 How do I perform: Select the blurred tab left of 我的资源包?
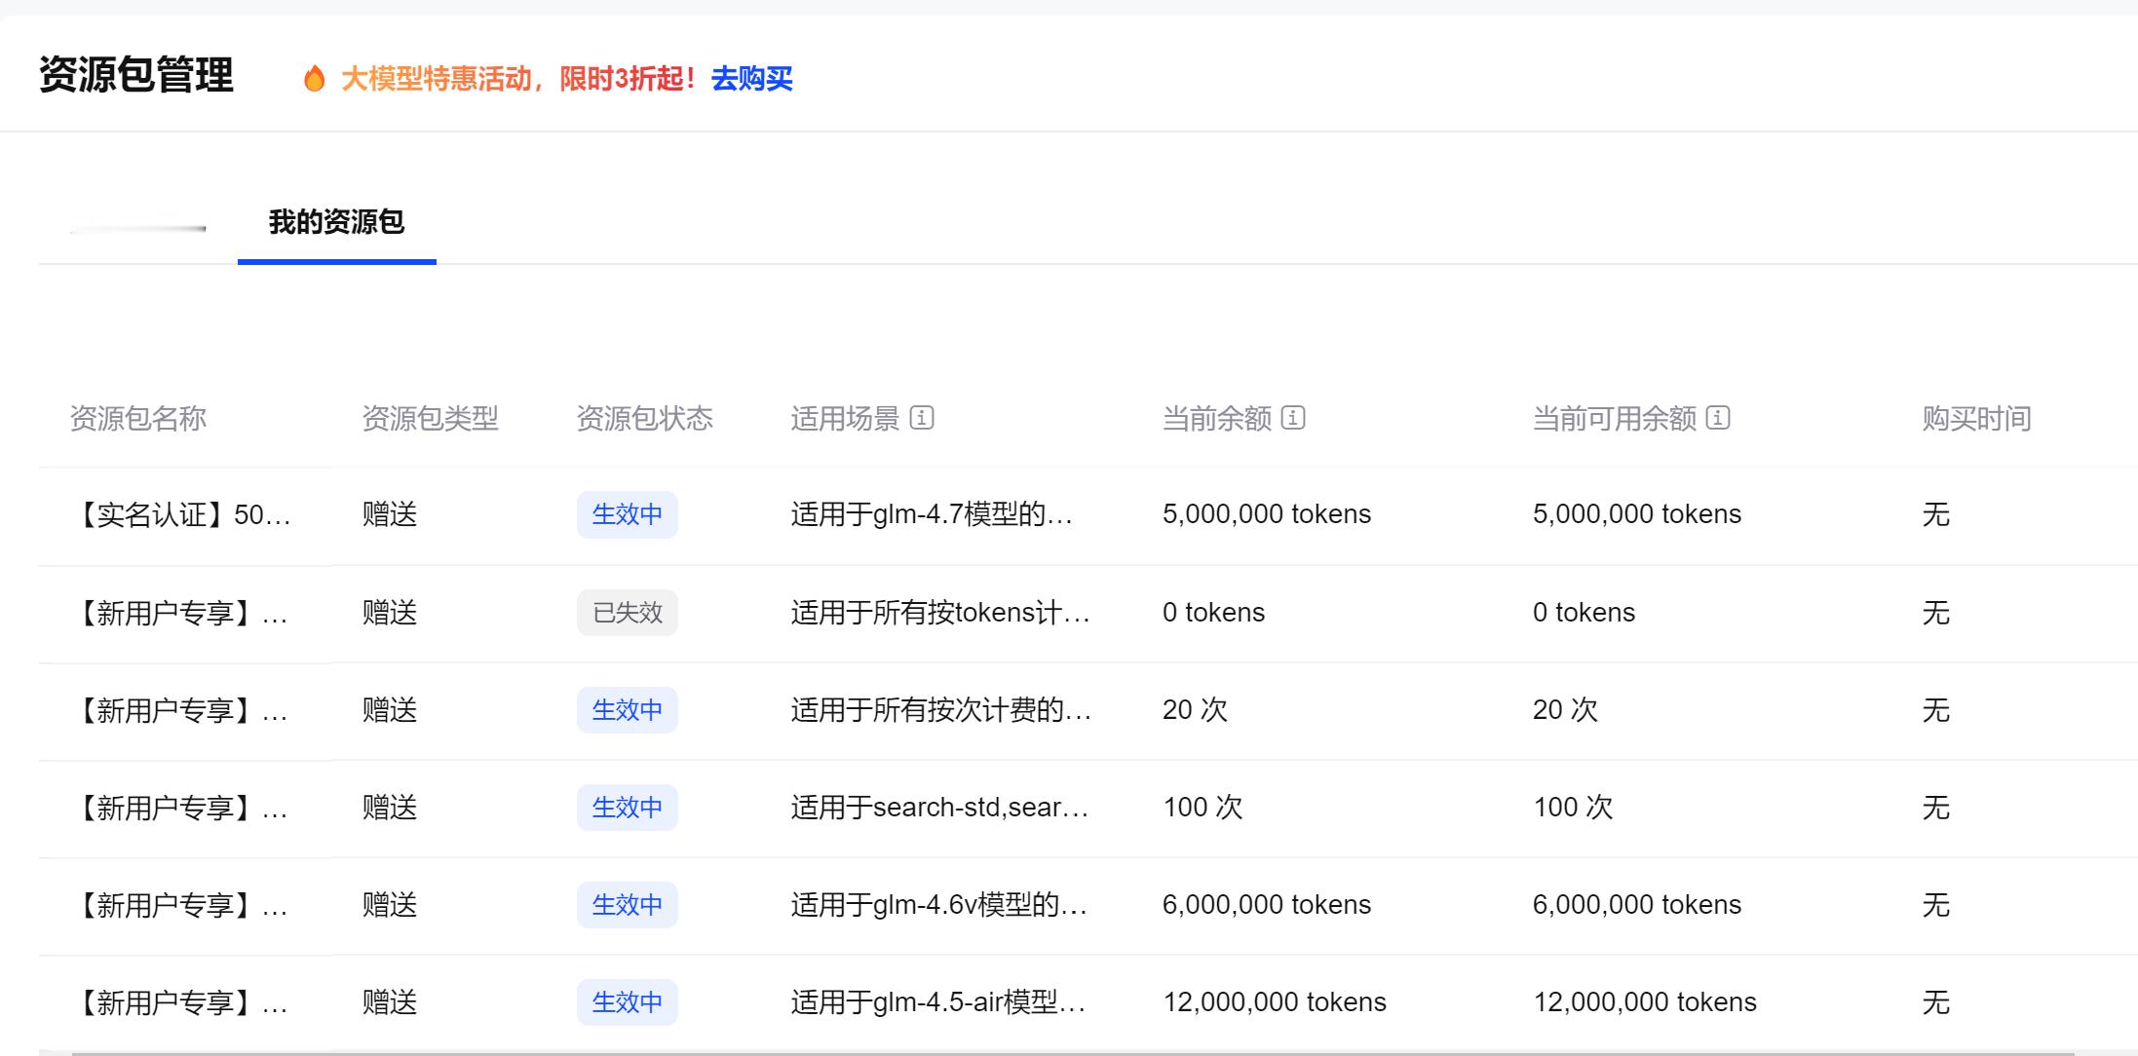(x=138, y=228)
